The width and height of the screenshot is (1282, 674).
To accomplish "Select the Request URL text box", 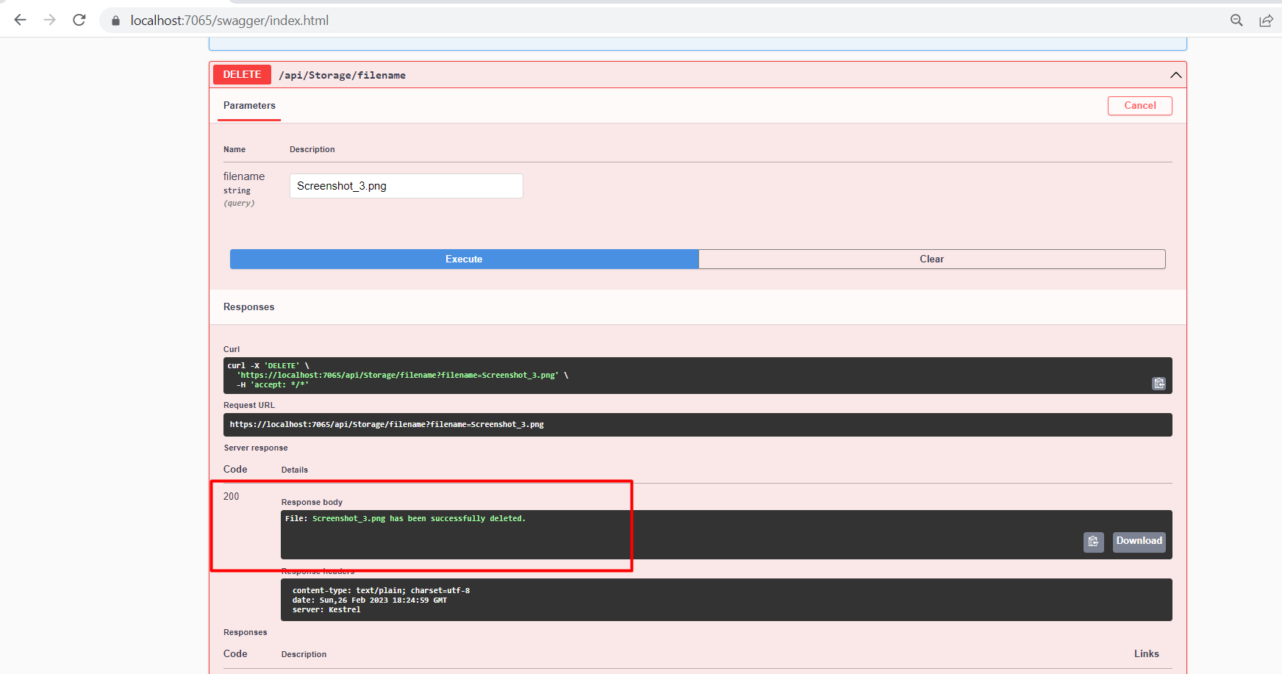I will pos(698,425).
